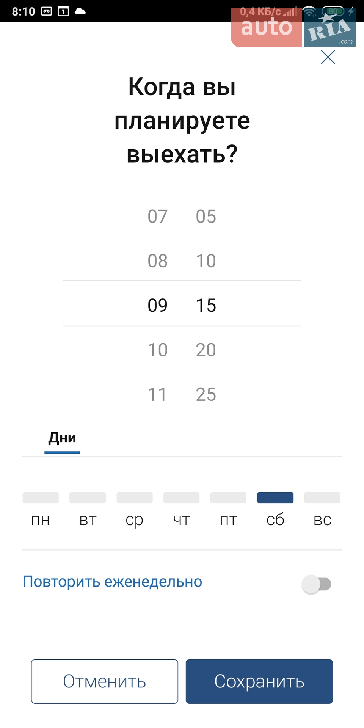Screen dimensions: 364x728
Task: Pick hour 08 in time picker
Action: coord(158,261)
